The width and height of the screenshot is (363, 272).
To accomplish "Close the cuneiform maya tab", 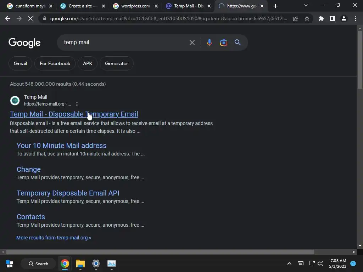I will [51, 6].
